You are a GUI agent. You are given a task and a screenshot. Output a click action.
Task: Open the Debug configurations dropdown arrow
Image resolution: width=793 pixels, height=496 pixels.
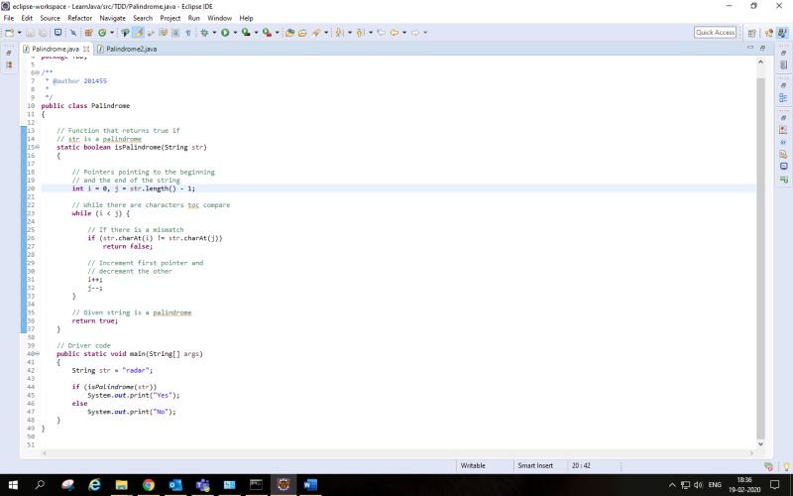214,33
